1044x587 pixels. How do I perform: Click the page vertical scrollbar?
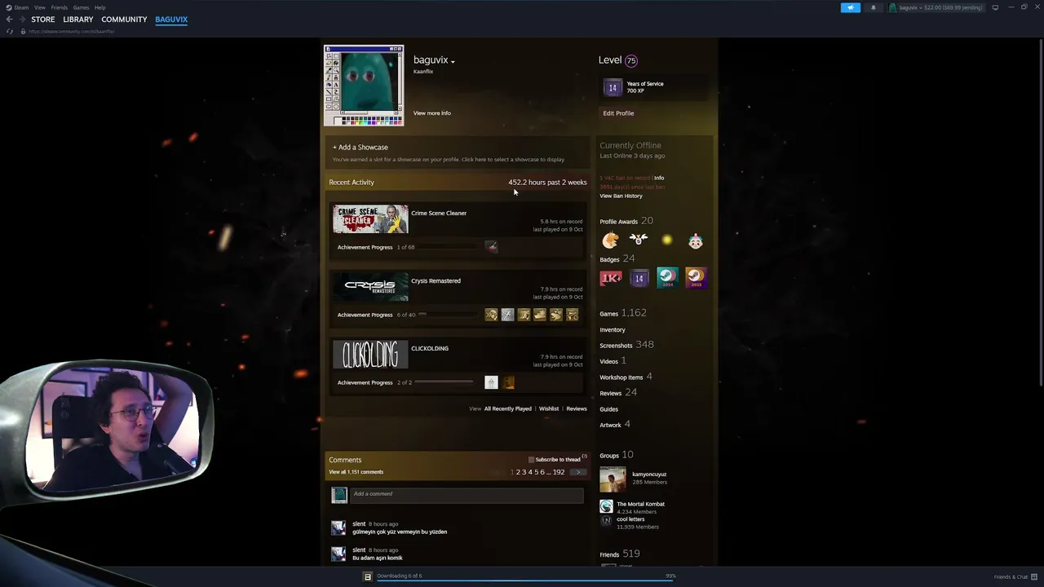[1041, 212]
